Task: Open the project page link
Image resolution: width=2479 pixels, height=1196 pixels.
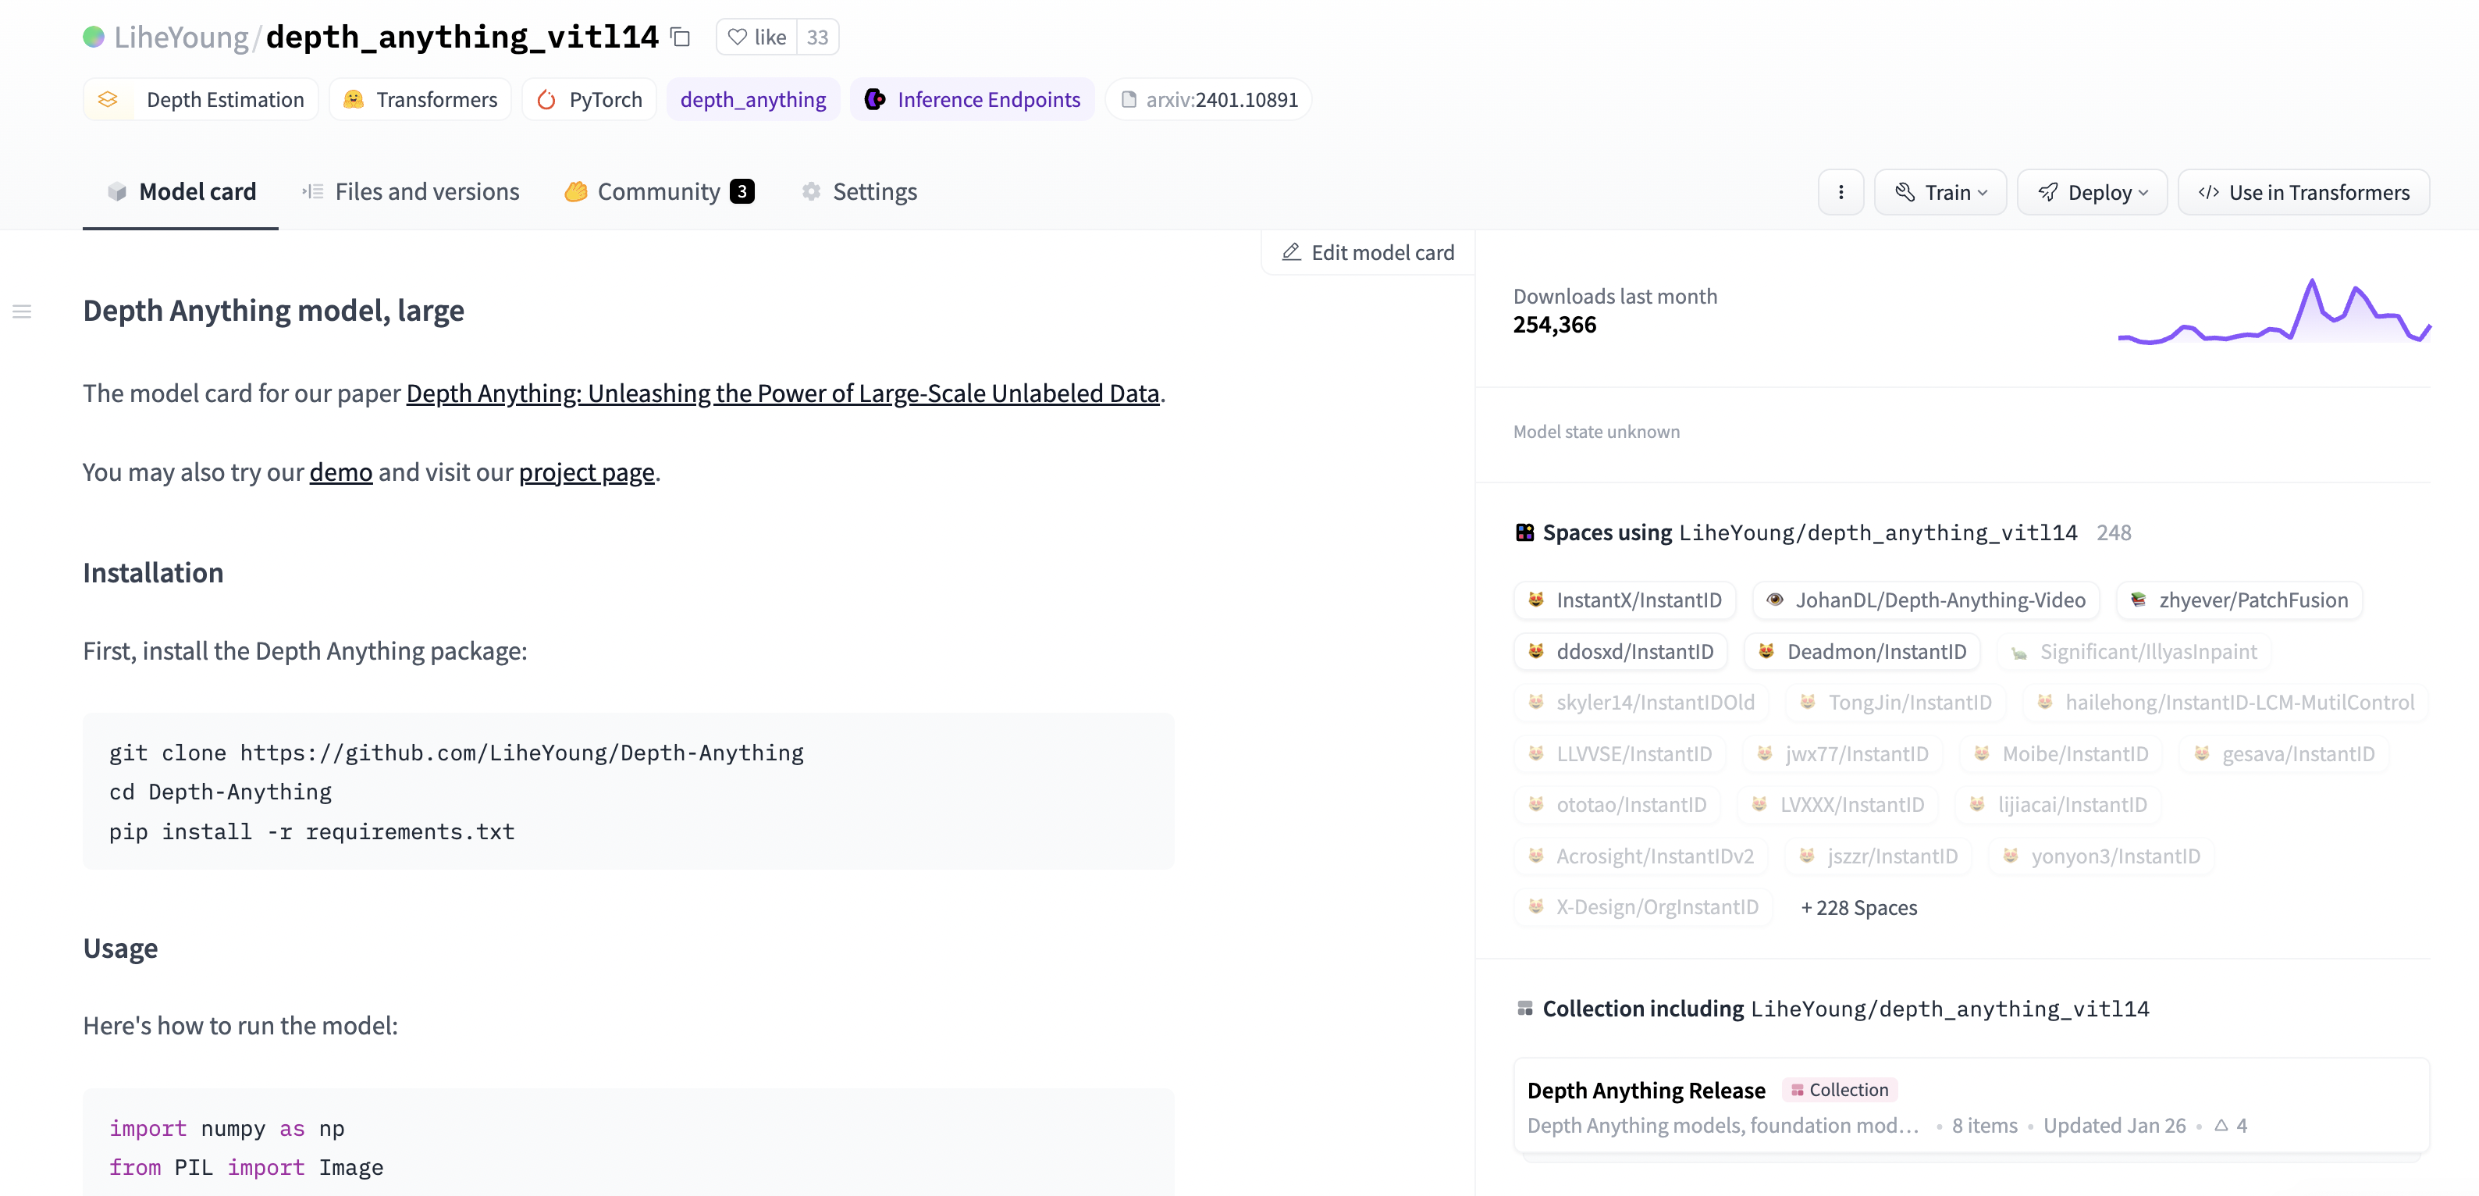Action: pyautogui.click(x=586, y=472)
